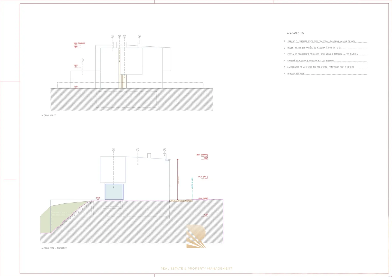Click callout circle 2 above the north elevation
This screenshot has width=392, height=277.
119,36
